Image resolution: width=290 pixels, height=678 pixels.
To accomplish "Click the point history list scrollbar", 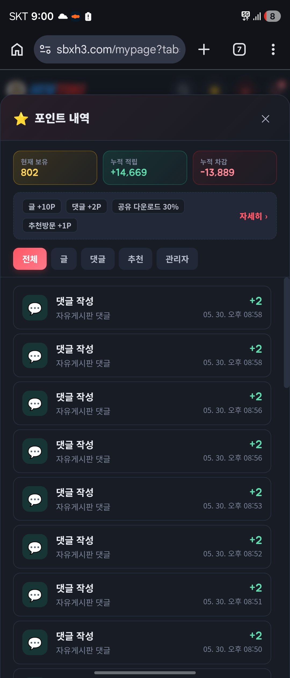I will (x=287, y=333).
